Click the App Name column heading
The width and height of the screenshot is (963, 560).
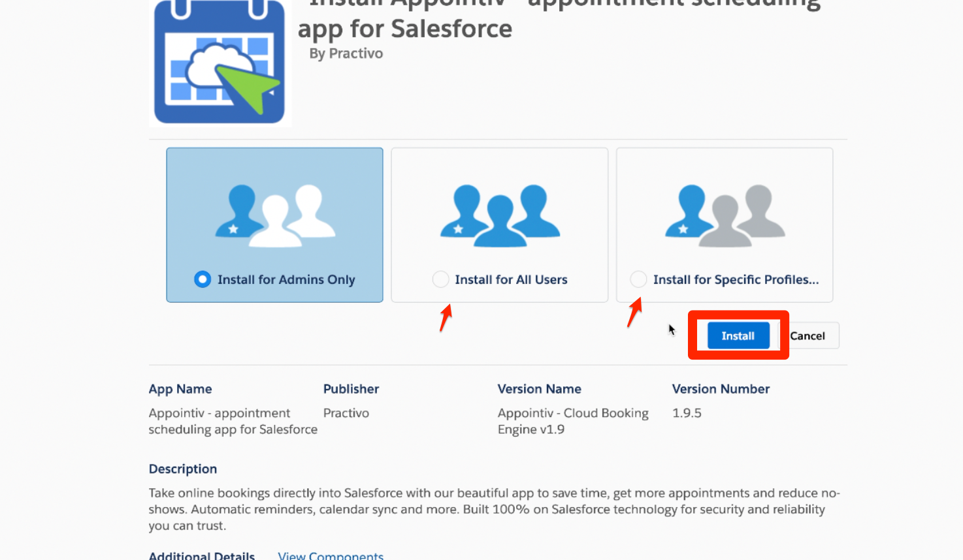(x=180, y=389)
